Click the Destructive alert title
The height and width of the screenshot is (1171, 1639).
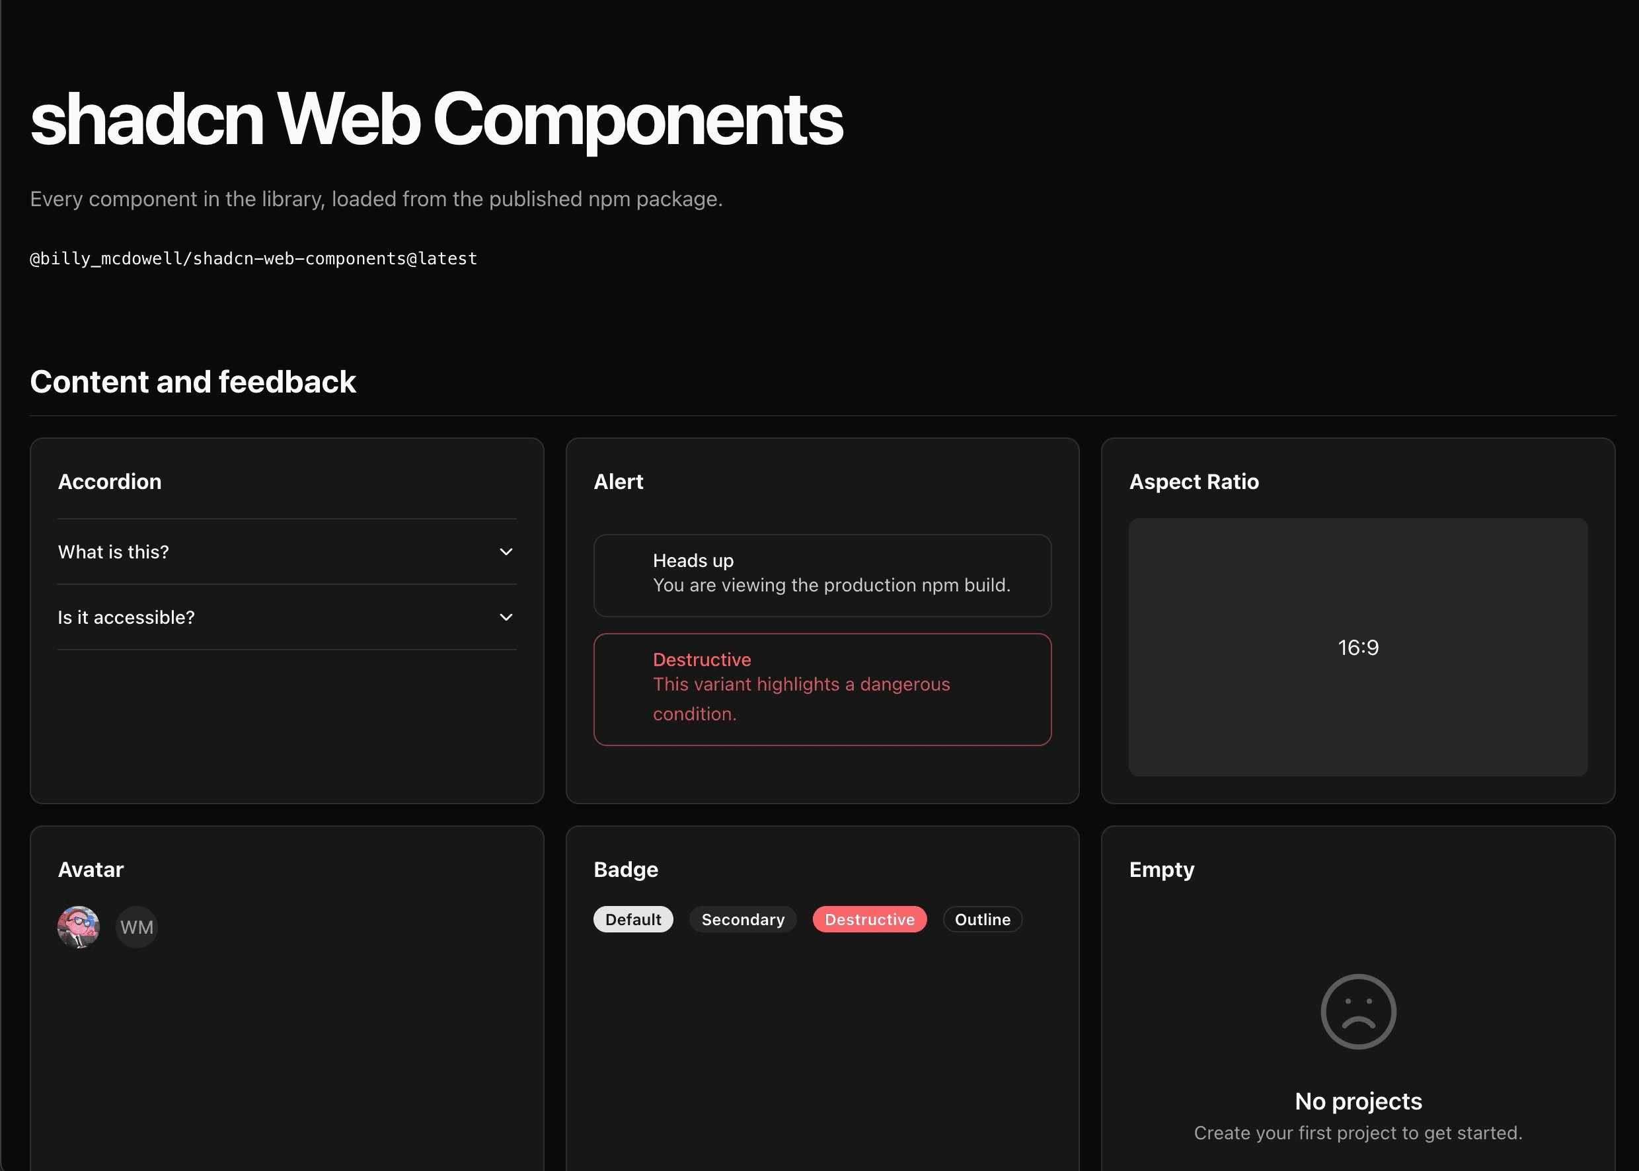[702, 660]
